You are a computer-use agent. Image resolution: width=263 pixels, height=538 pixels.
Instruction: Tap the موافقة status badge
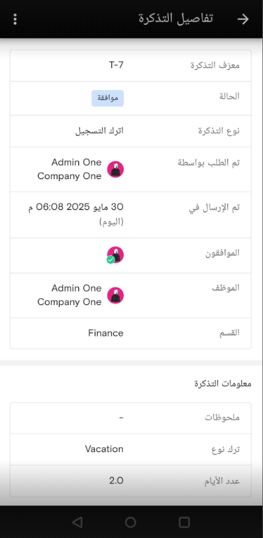click(107, 98)
